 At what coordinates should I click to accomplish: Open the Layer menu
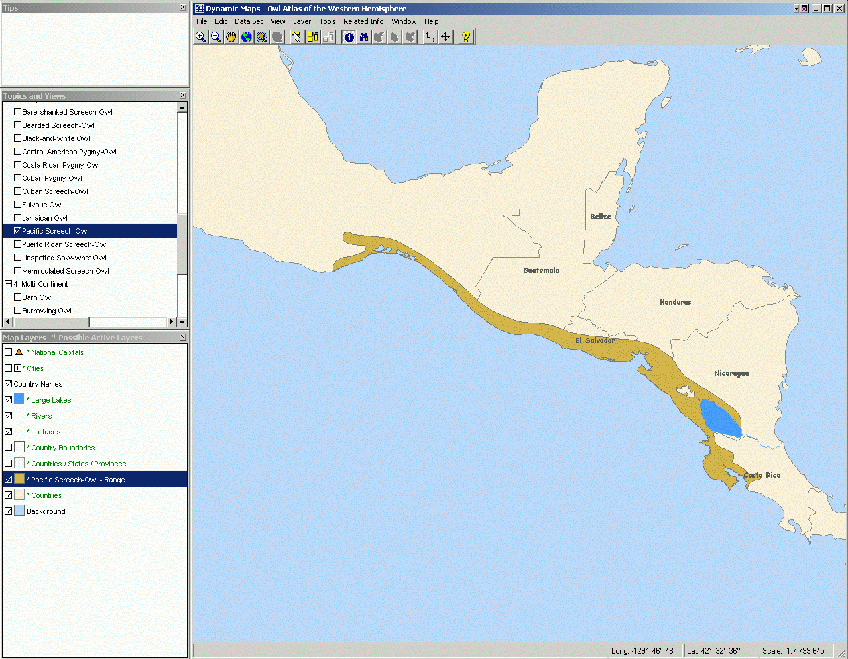302,21
